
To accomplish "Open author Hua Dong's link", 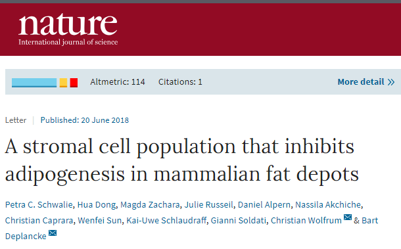I will pos(97,205).
